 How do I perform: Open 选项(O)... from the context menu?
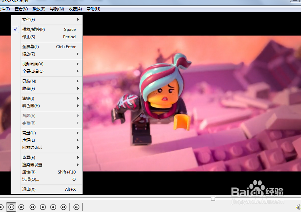(x=47, y=179)
